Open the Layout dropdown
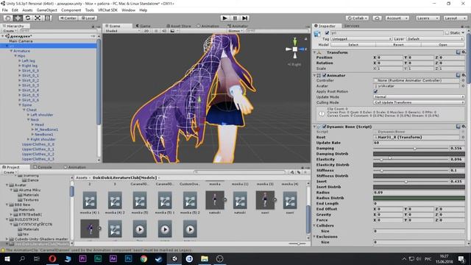The image size is (471, 265). (455, 18)
